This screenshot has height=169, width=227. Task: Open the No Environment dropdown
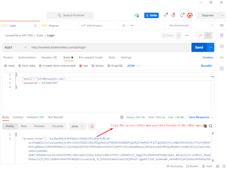(191, 26)
